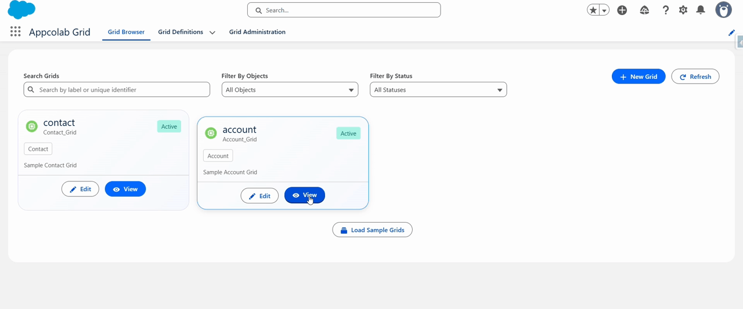The height and width of the screenshot is (309, 743).
Task: Open the Setup gear icon
Action: tap(683, 10)
